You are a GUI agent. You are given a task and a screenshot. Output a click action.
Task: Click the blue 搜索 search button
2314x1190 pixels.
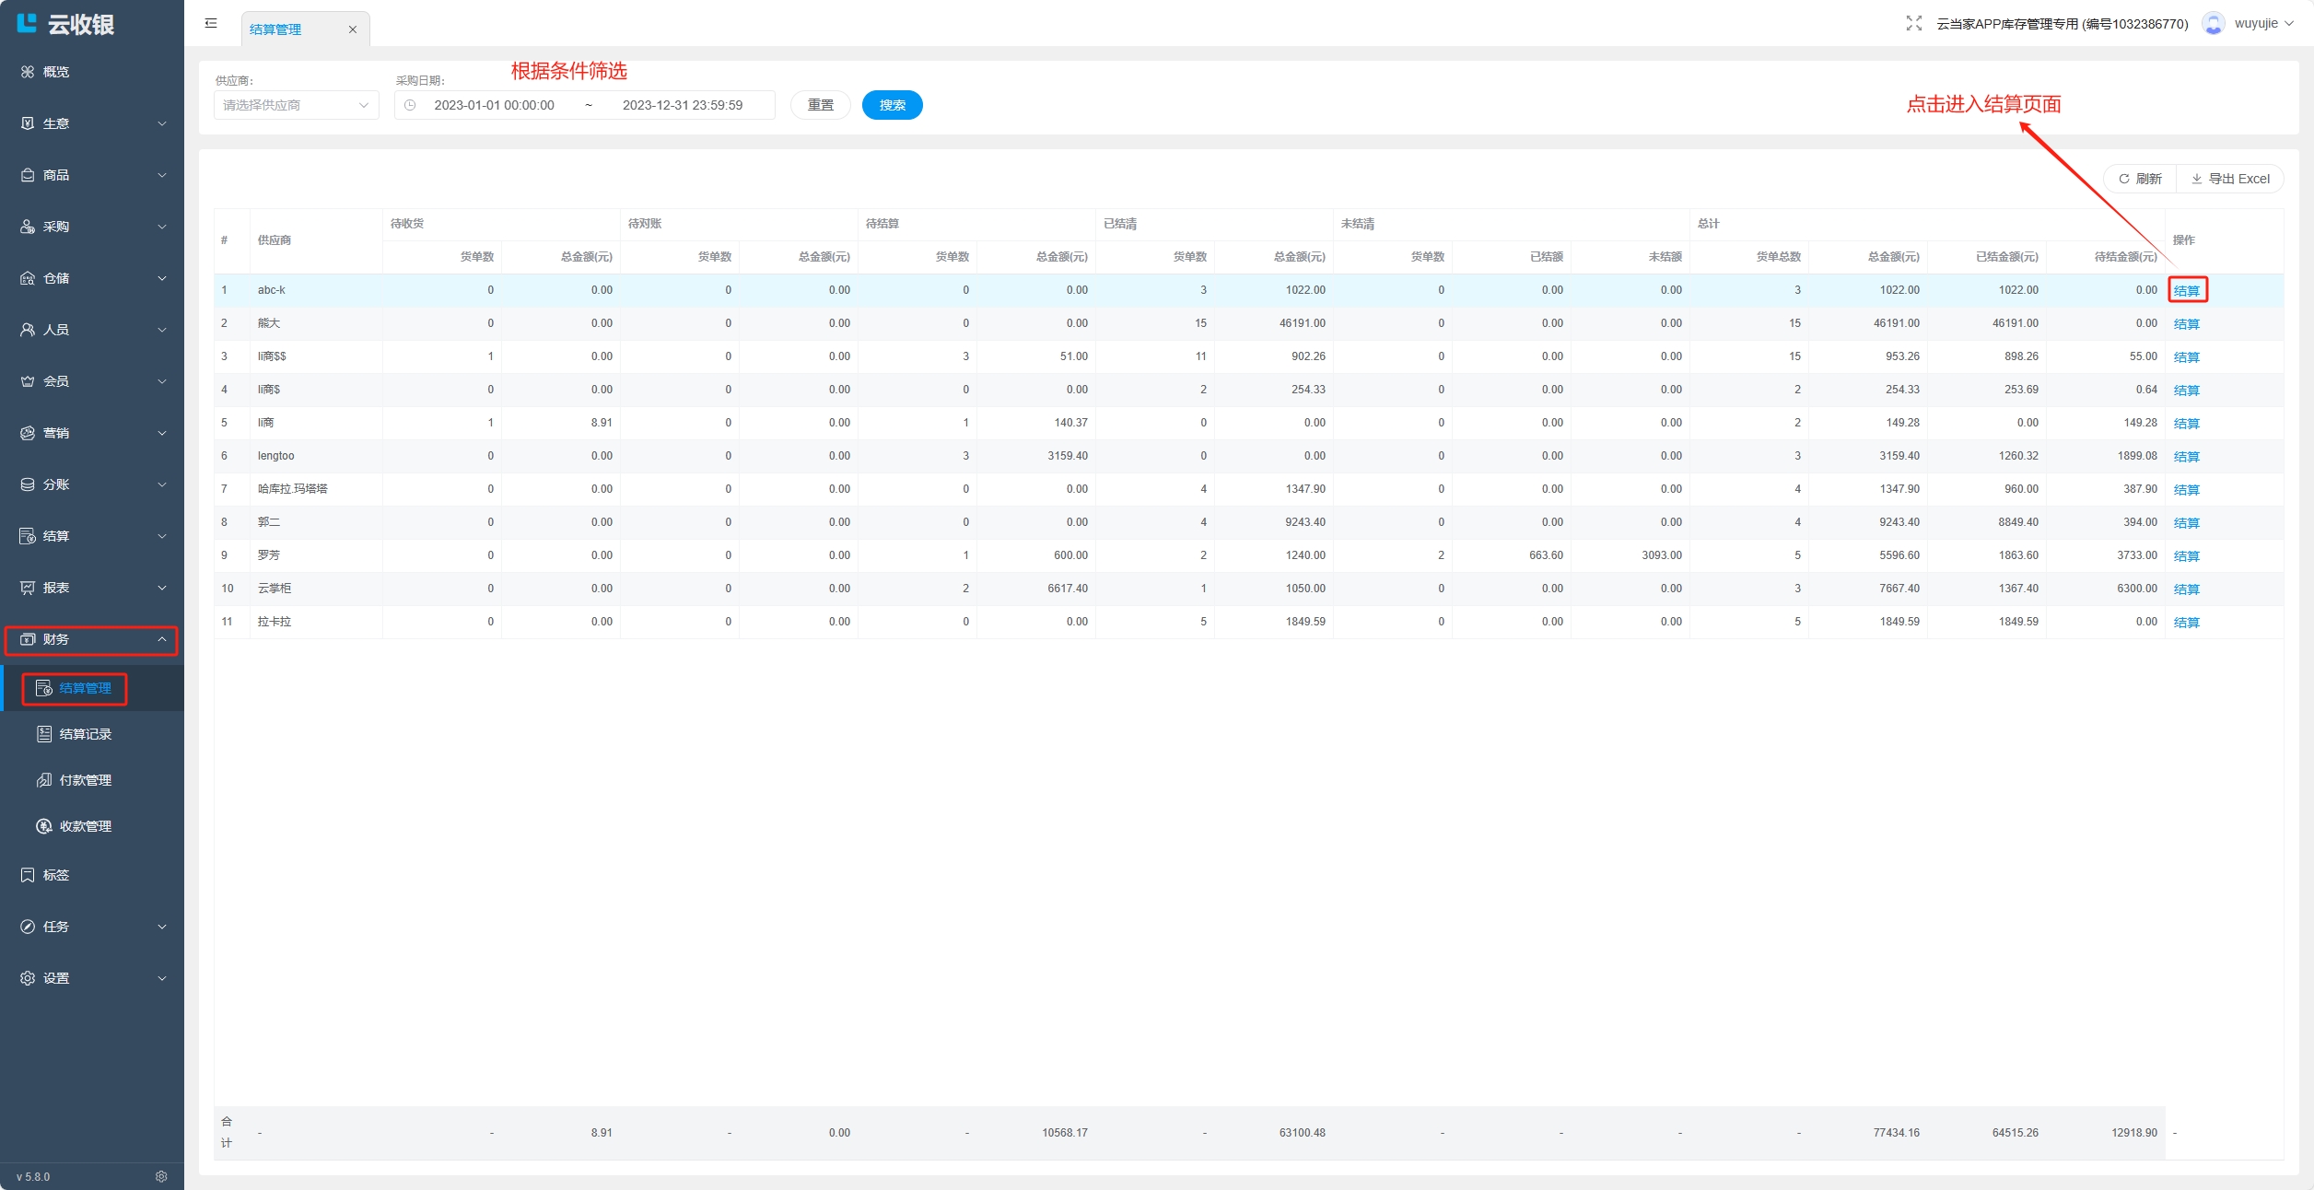(x=892, y=105)
